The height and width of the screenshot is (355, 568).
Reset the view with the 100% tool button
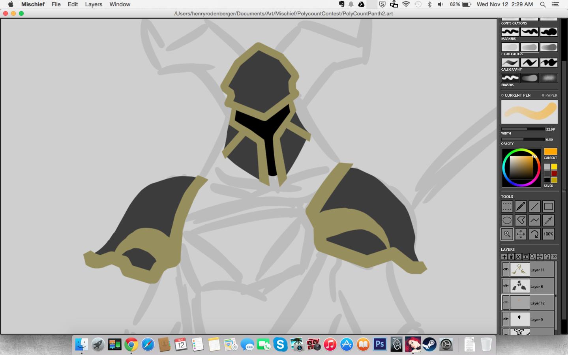pyautogui.click(x=548, y=234)
